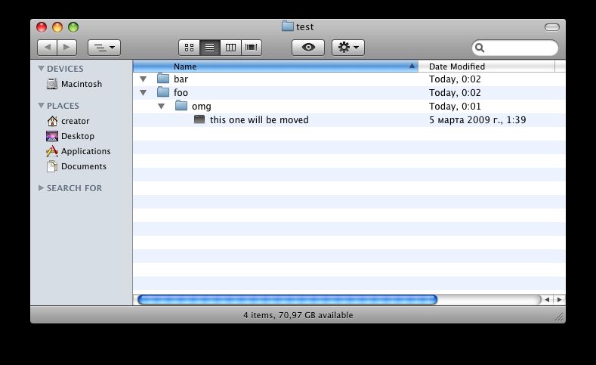Switch to column view

[230, 48]
